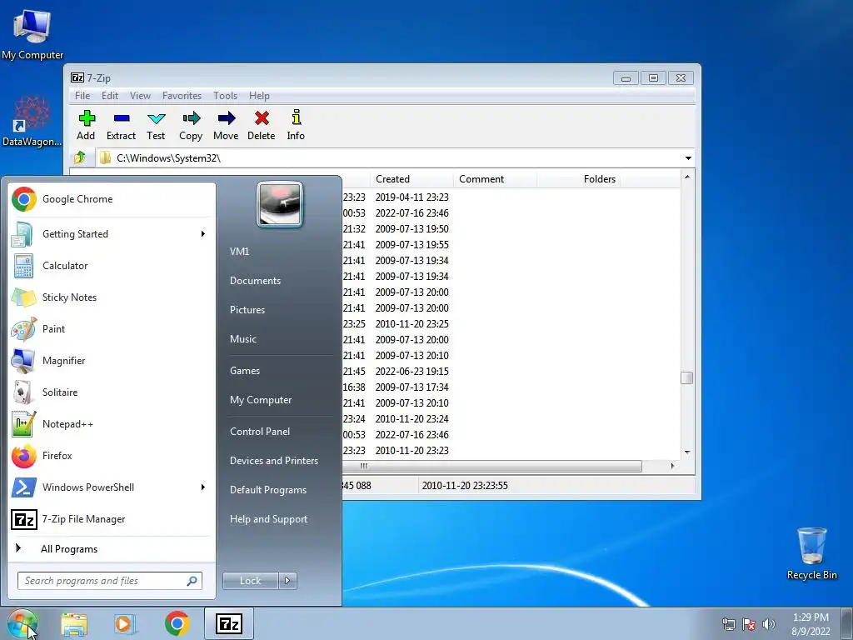Select the DataWagon desktop shortcut
The height and width of the screenshot is (640, 853).
(x=32, y=121)
